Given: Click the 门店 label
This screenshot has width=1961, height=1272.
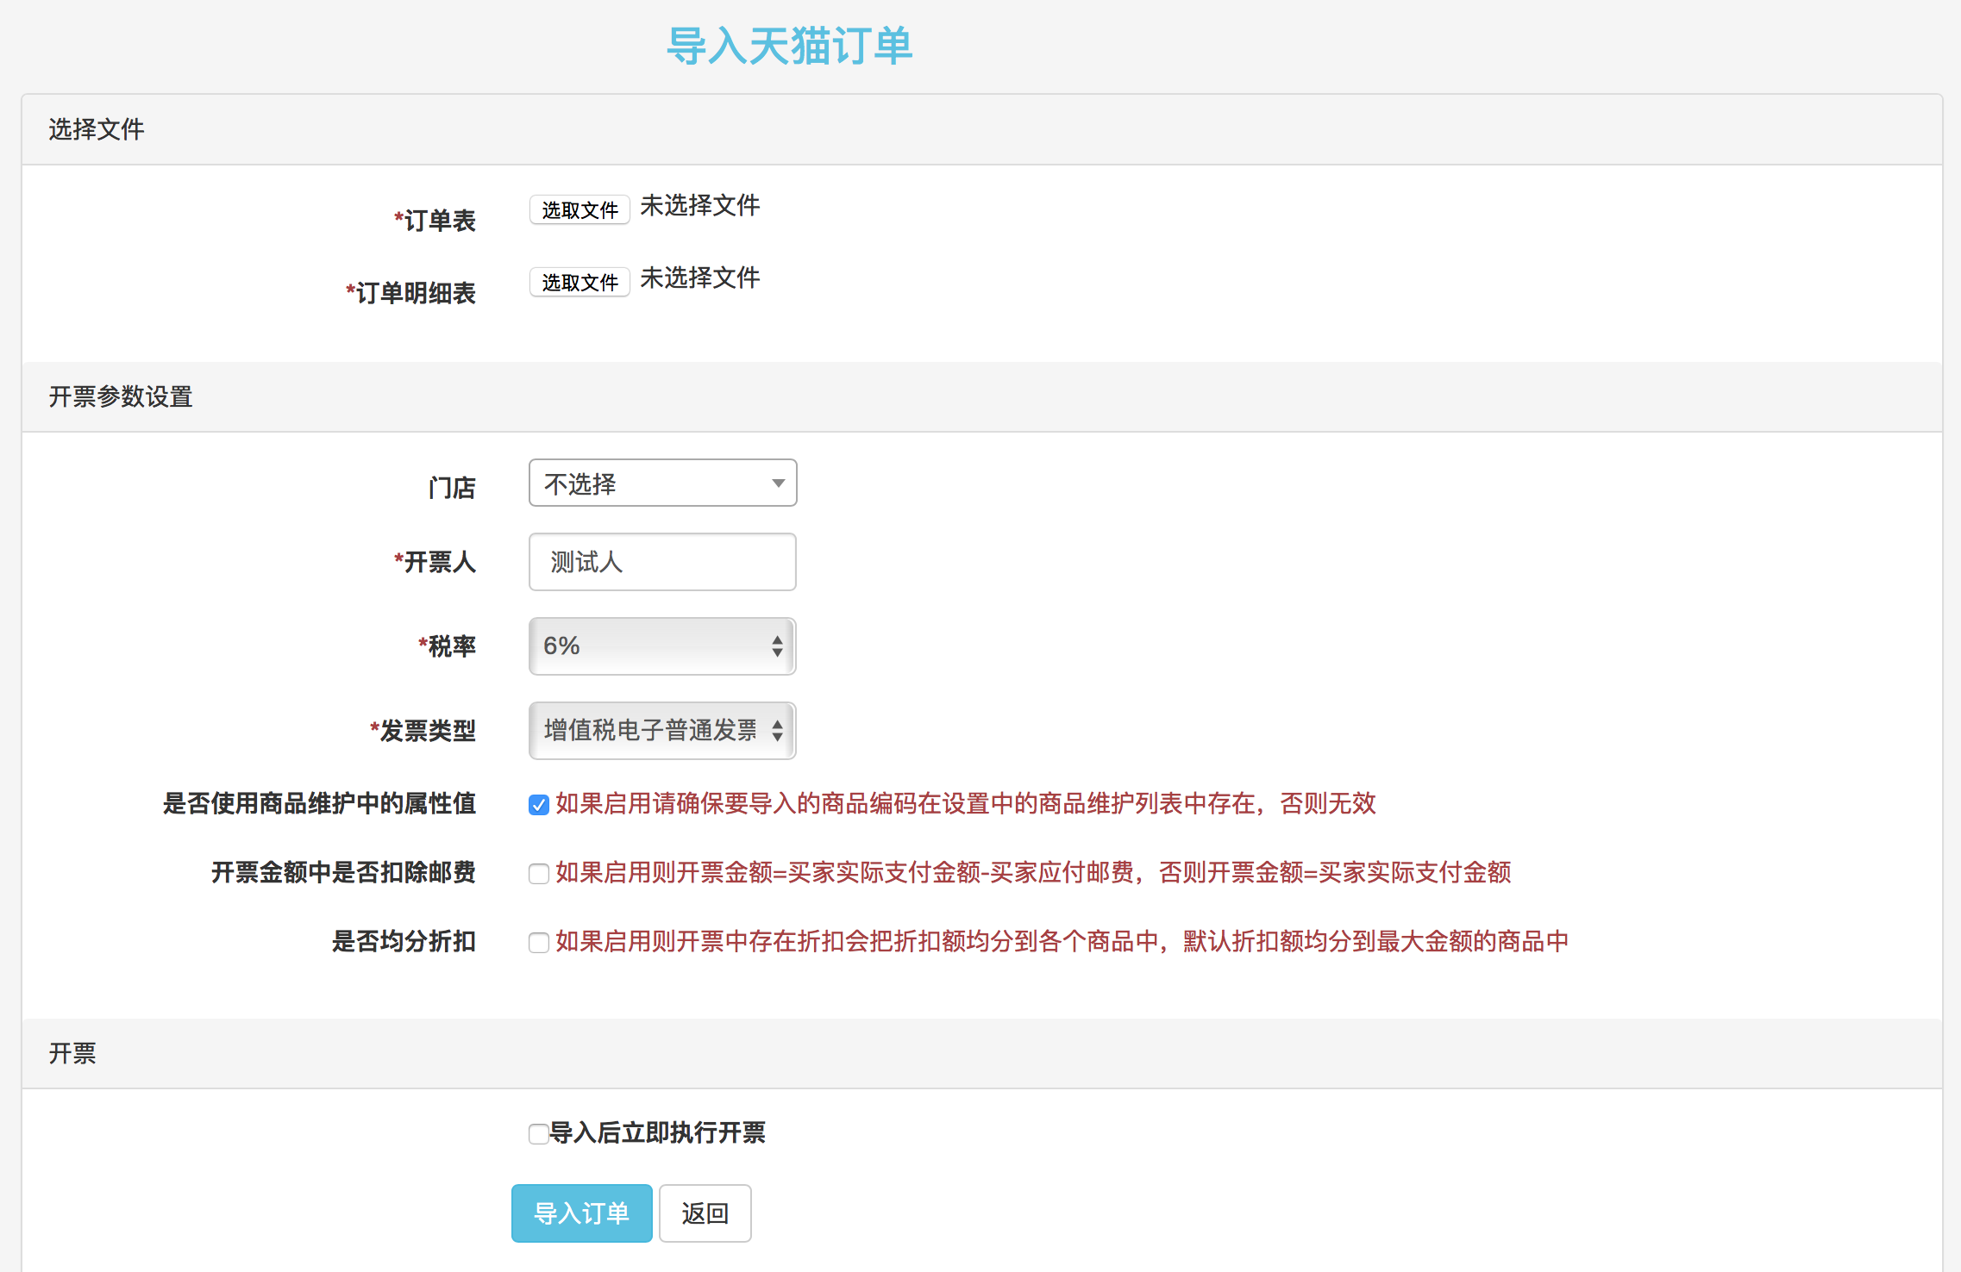Looking at the screenshot, I should coord(452,488).
